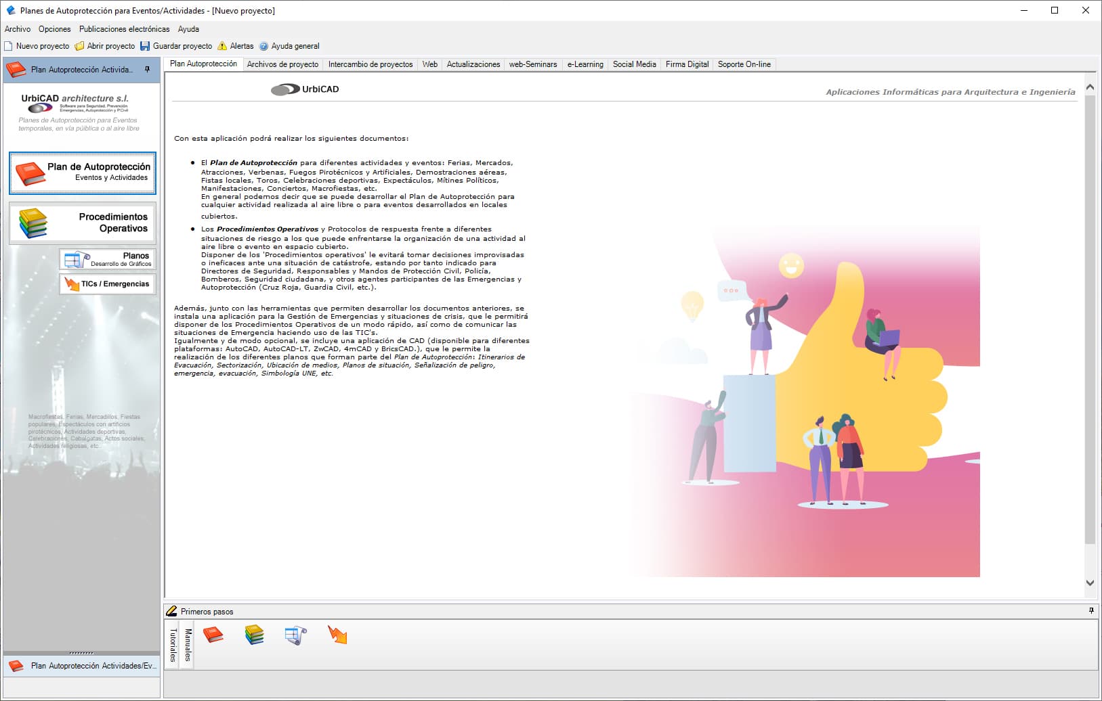
Task: Click red book icon in Primeros pasos
Action: (x=213, y=635)
